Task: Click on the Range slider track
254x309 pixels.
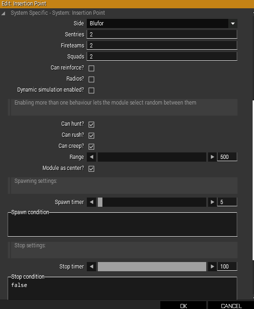Action: 152,157
